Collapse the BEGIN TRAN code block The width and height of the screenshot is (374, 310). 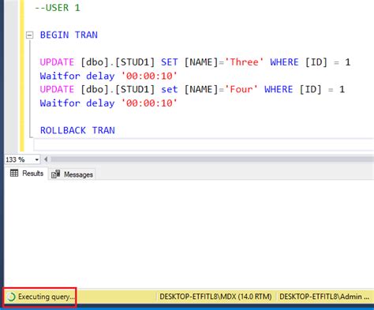pyautogui.click(x=30, y=35)
